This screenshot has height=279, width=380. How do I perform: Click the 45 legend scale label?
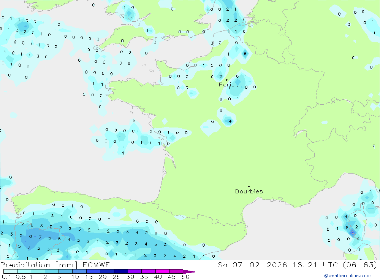[x=172, y=277]
